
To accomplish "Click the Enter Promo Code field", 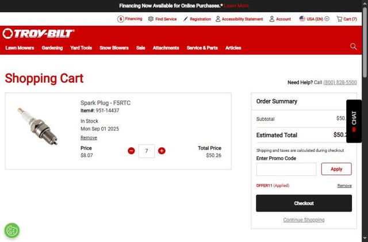I will pyautogui.click(x=286, y=169).
